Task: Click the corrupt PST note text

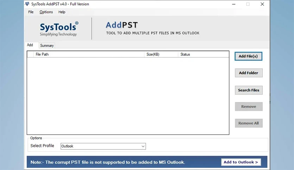Action: (x=108, y=162)
